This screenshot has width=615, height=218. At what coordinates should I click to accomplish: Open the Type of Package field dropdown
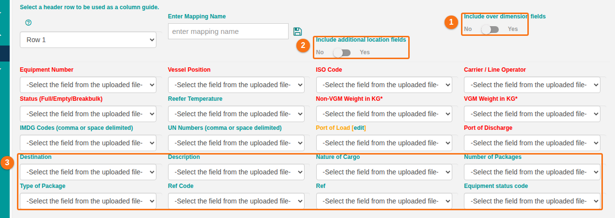click(x=88, y=201)
